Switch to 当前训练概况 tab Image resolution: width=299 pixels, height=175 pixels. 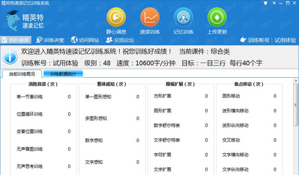(x=22, y=74)
